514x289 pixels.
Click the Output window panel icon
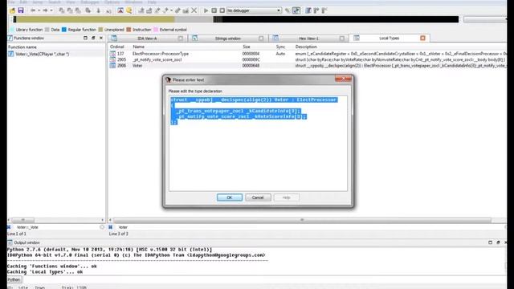pyautogui.click(x=10, y=242)
